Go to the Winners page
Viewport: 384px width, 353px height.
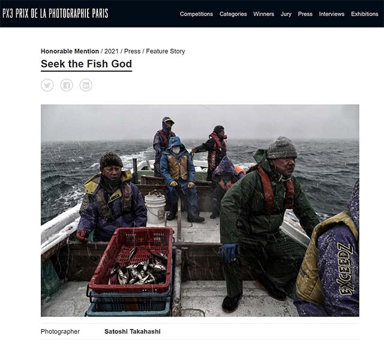264,14
